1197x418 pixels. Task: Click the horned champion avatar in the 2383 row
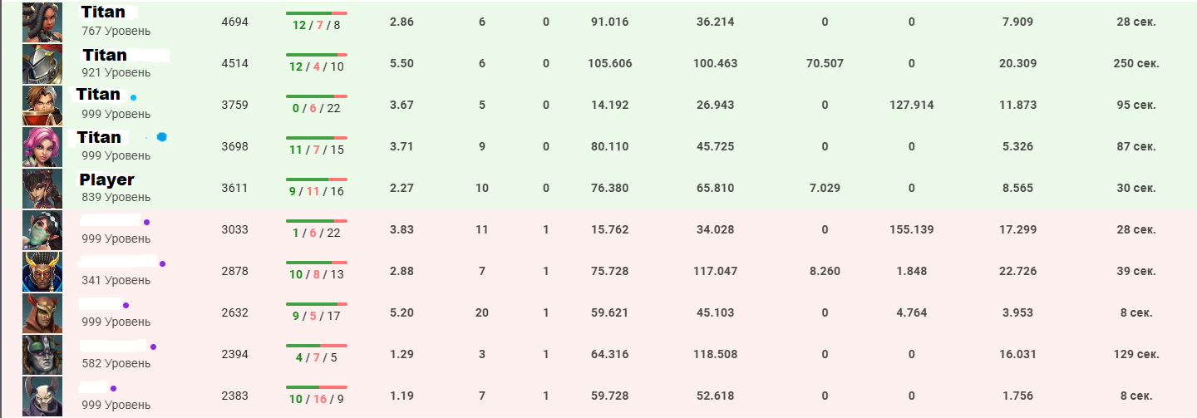[42, 396]
